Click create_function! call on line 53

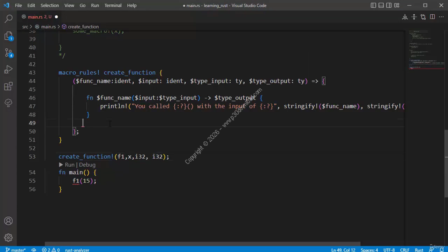point(86,157)
